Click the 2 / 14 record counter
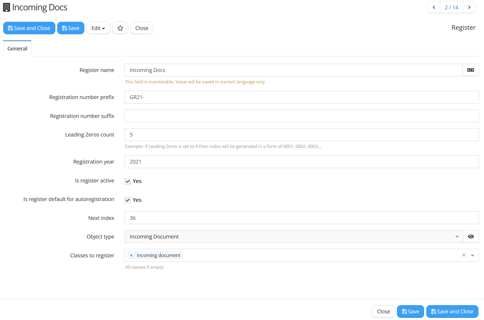Viewport: 484px width, 320px height. [452, 7]
